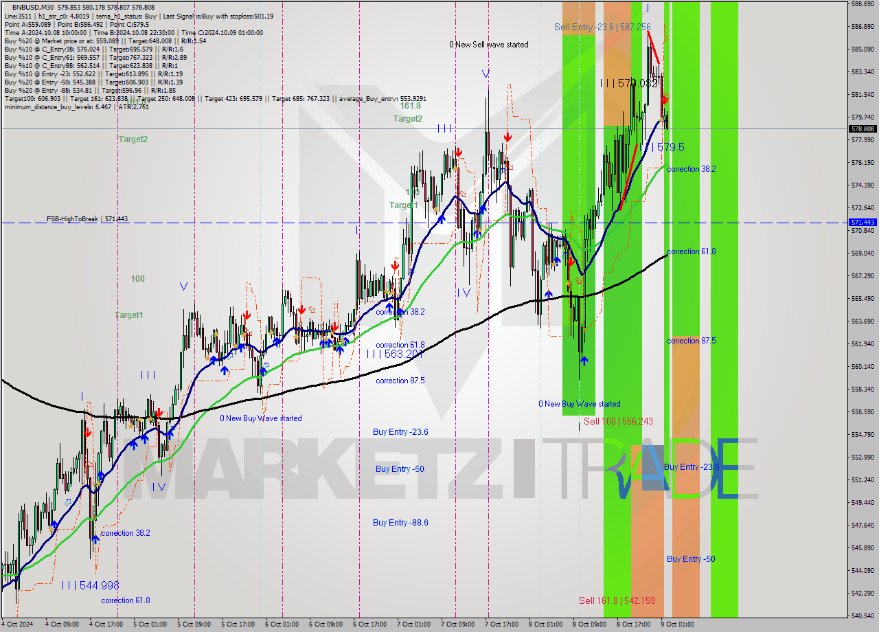Click the '9 Oct 01:00' time axis label
Screen dimensions: 879x632
[677, 624]
